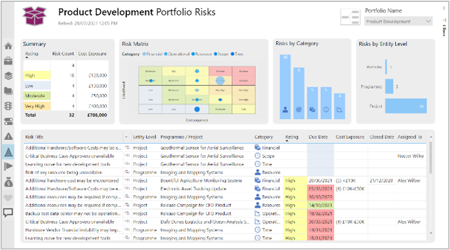This screenshot has width=450, height=250.
Task: Sort by Entity Level column header
Action: coord(144,137)
